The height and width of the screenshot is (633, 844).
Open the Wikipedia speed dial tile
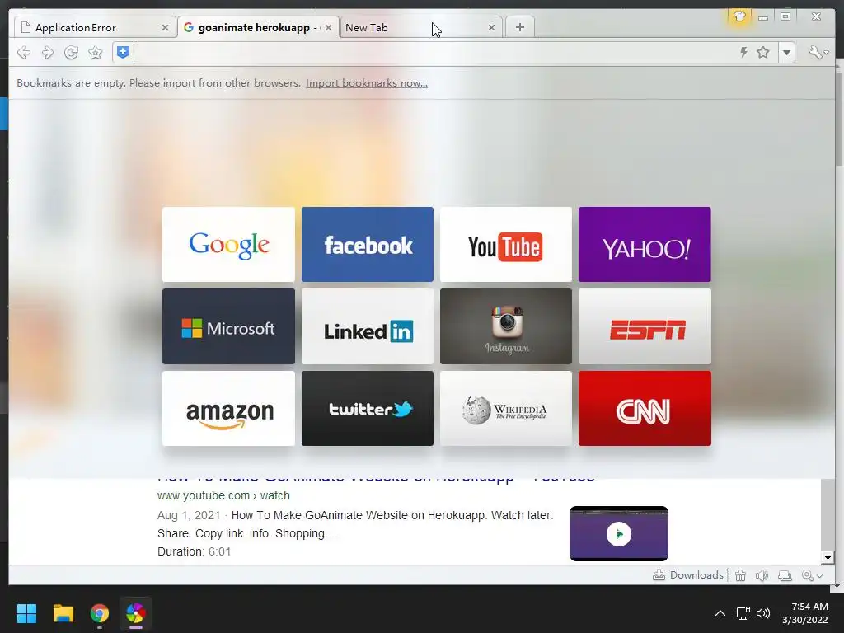point(506,409)
